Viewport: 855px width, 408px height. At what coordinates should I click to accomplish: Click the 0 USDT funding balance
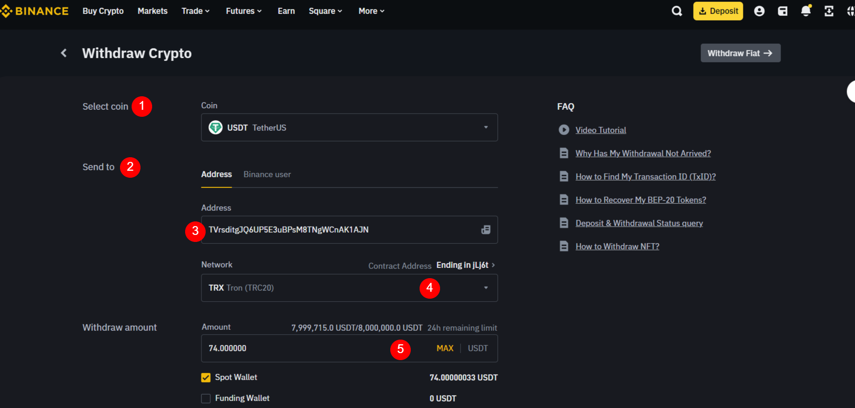coord(443,398)
